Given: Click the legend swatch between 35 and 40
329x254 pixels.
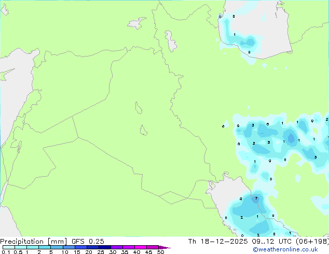Looking at the screenshot, I should point(128,247).
